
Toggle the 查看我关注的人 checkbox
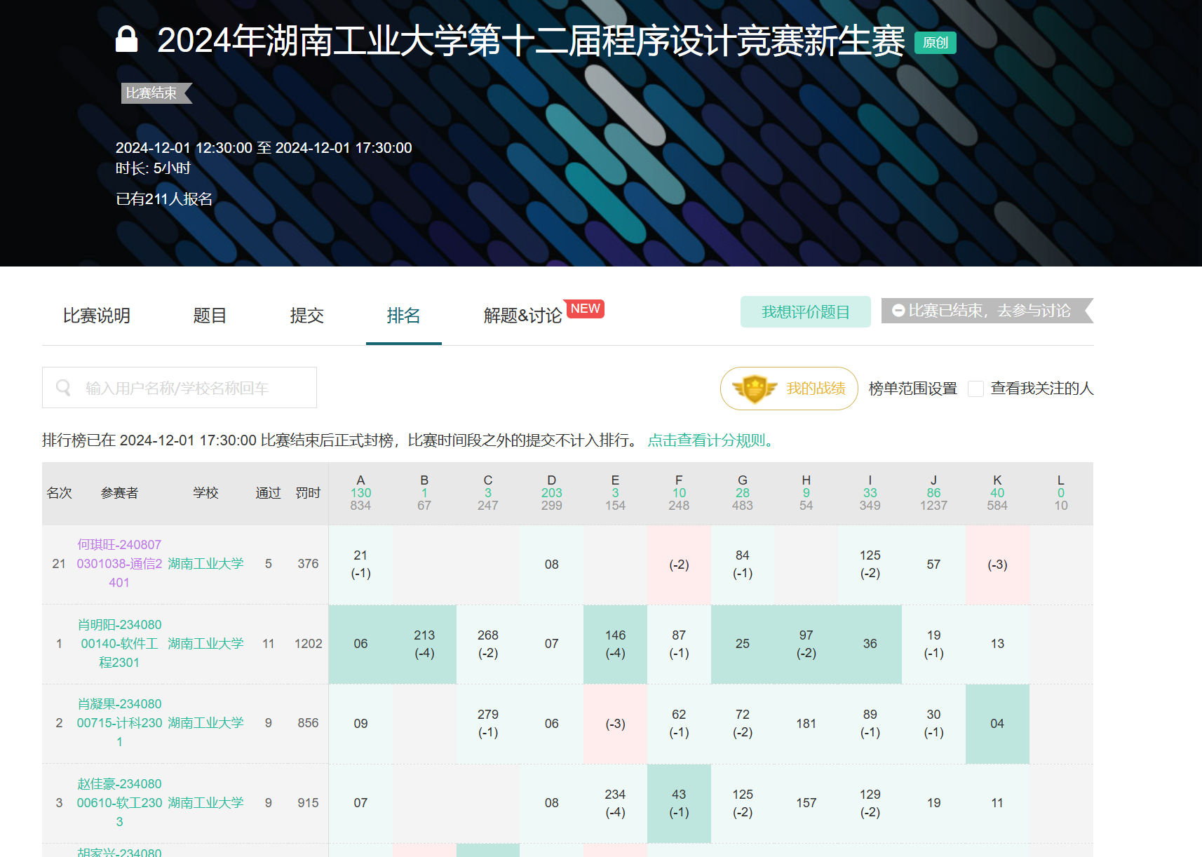pos(975,389)
